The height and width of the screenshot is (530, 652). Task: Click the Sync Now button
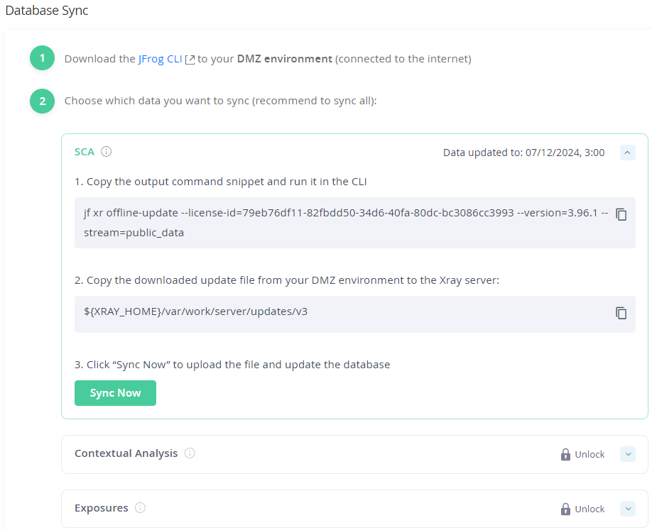coord(115,393)
